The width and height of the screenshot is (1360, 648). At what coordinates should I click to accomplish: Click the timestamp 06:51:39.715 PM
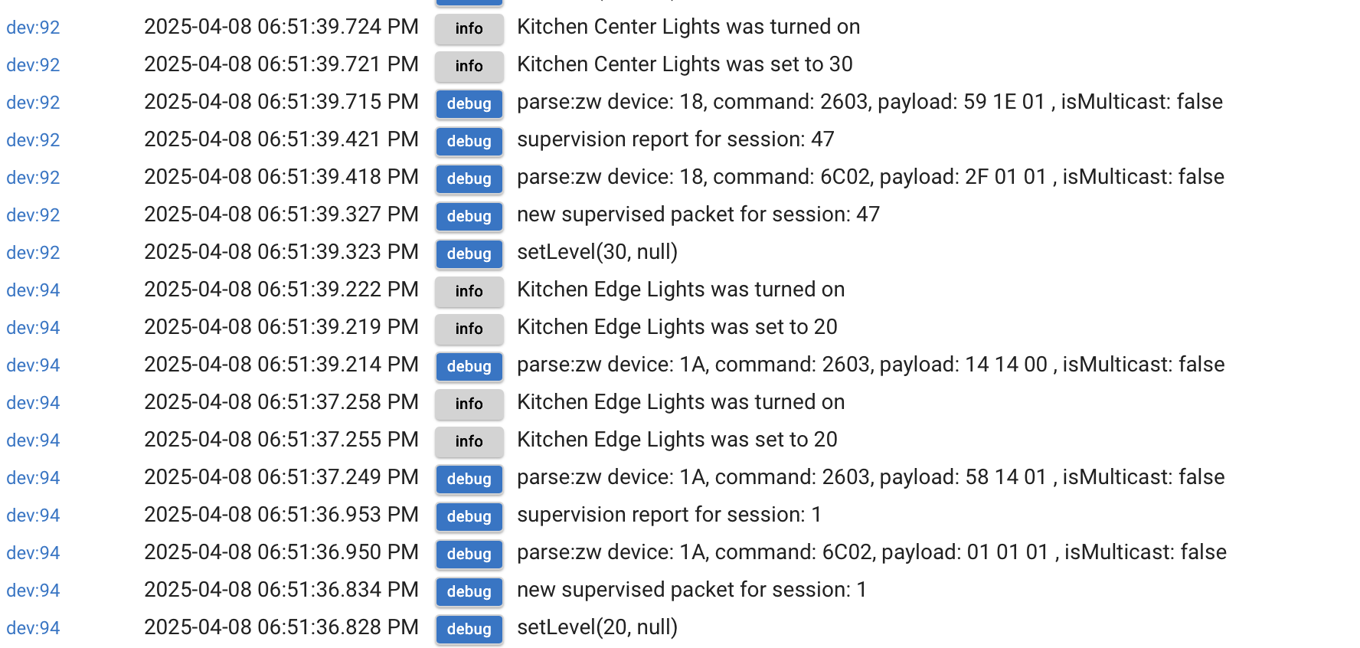tap(281, 102)
